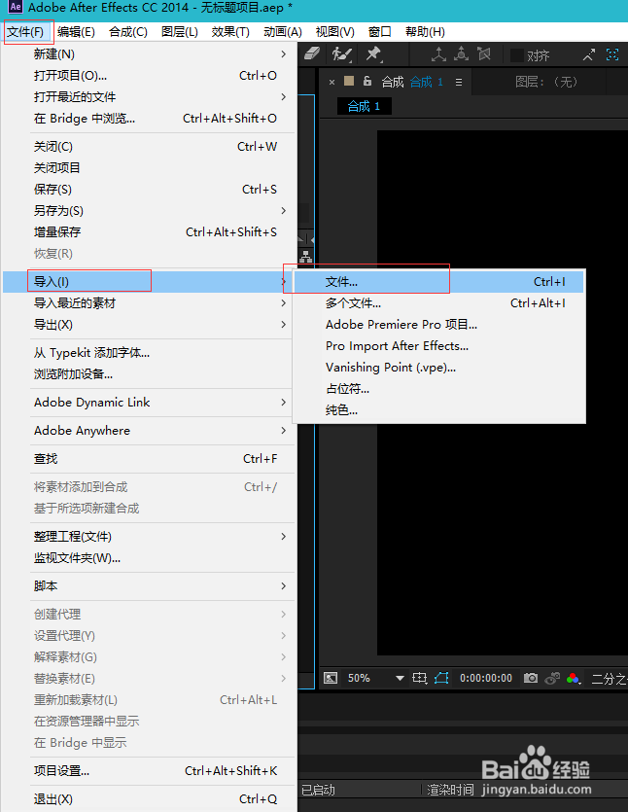Viewport: 628px width, 812px height.
Task: Expand the 导出(X) submenu
Action: pyautogui.click(x=149, y=325)
